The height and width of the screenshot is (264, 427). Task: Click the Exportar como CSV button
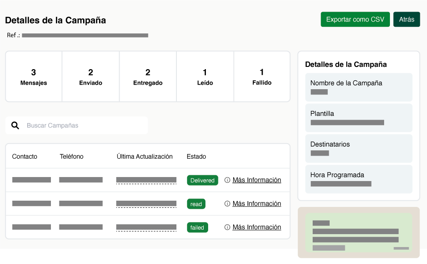355,19
